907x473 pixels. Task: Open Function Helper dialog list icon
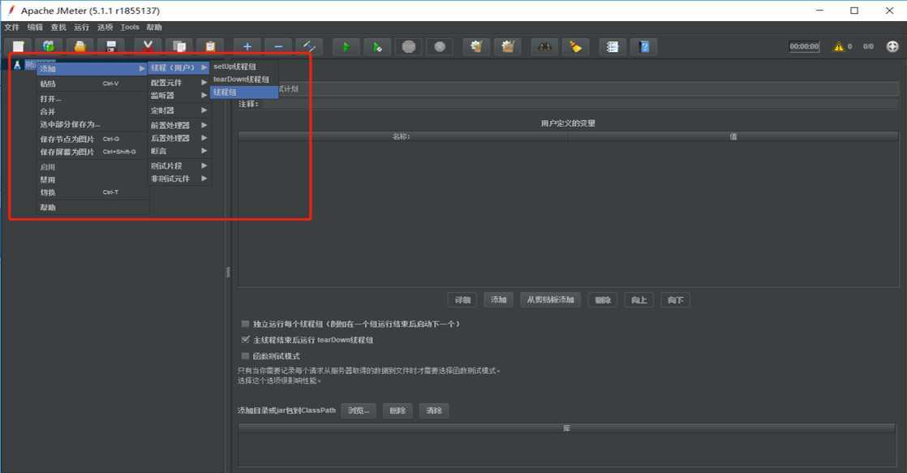[613, 47]
